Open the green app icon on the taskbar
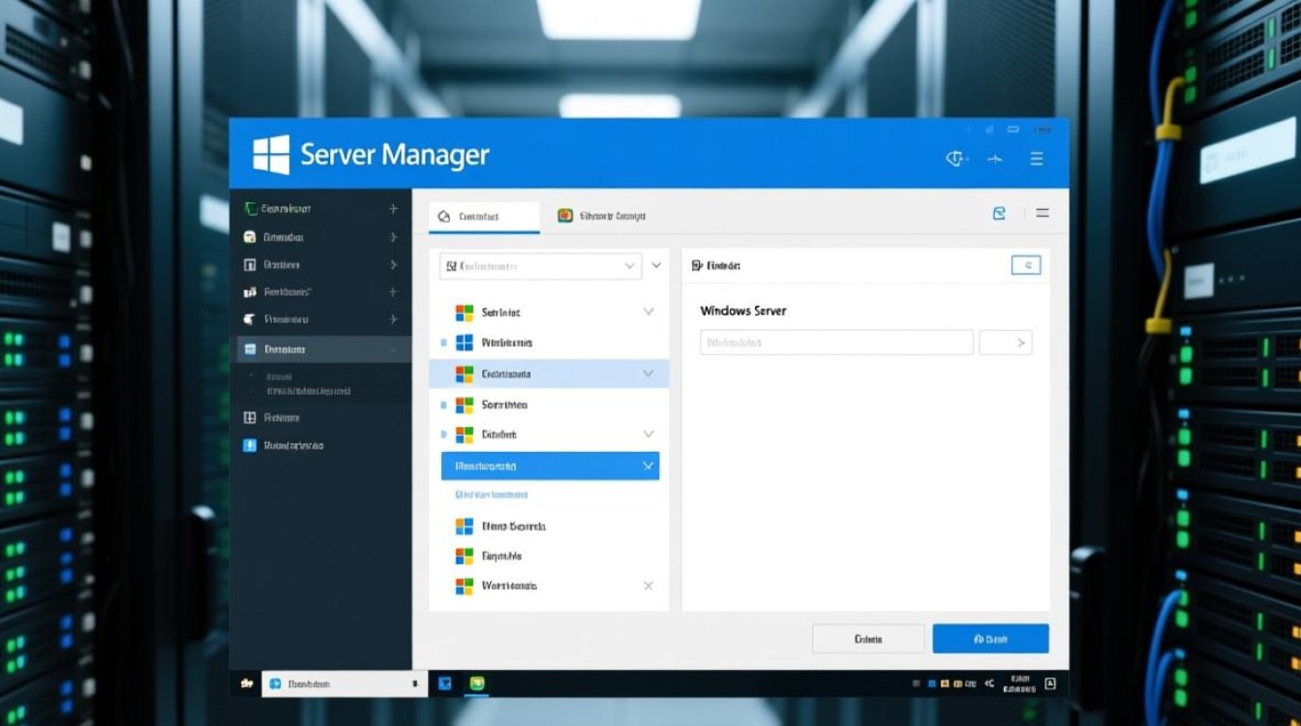 [x=476, y=683]
